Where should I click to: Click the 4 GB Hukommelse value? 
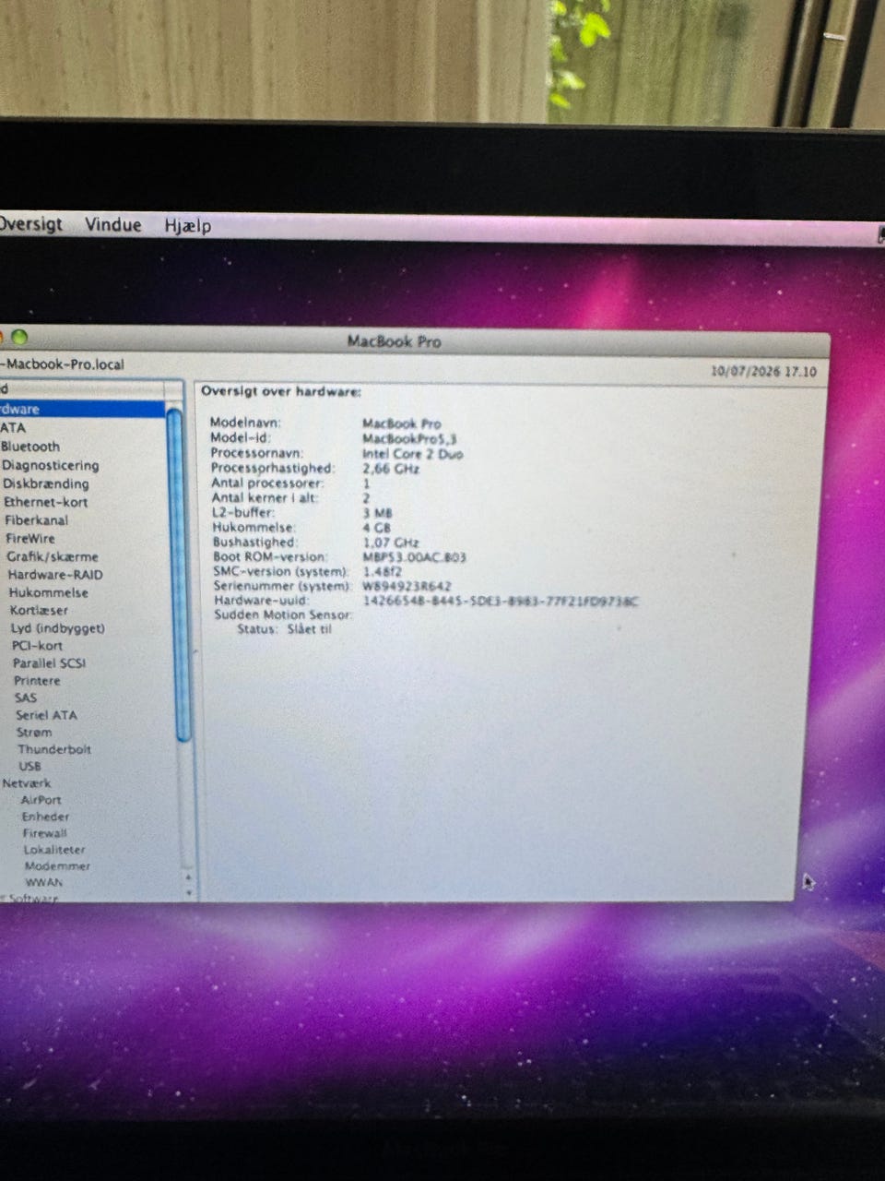pos(377,527)
